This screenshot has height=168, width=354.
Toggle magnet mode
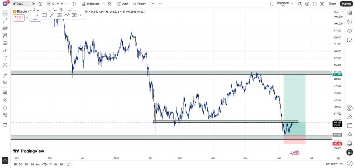(5, 92)
